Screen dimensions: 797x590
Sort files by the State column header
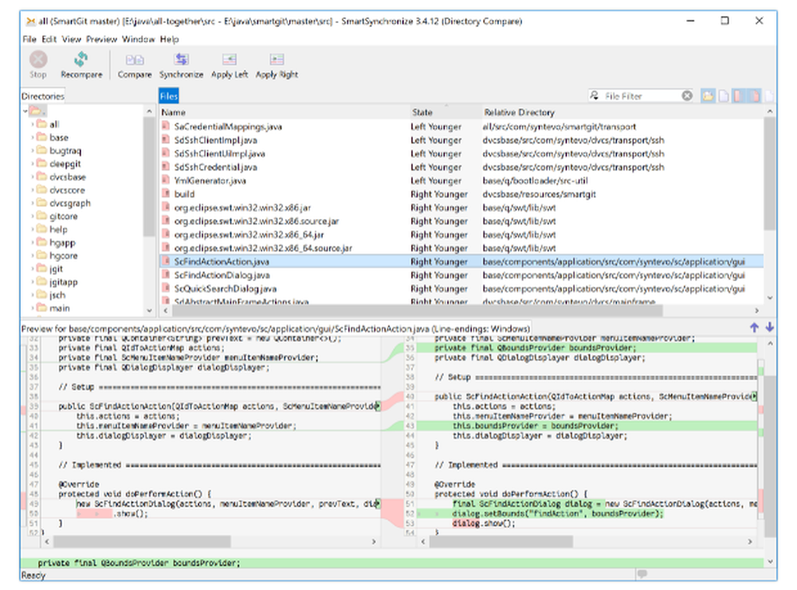point(446,112)
